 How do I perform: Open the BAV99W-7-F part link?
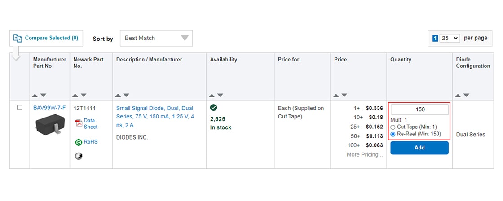[x=49, y=108]
